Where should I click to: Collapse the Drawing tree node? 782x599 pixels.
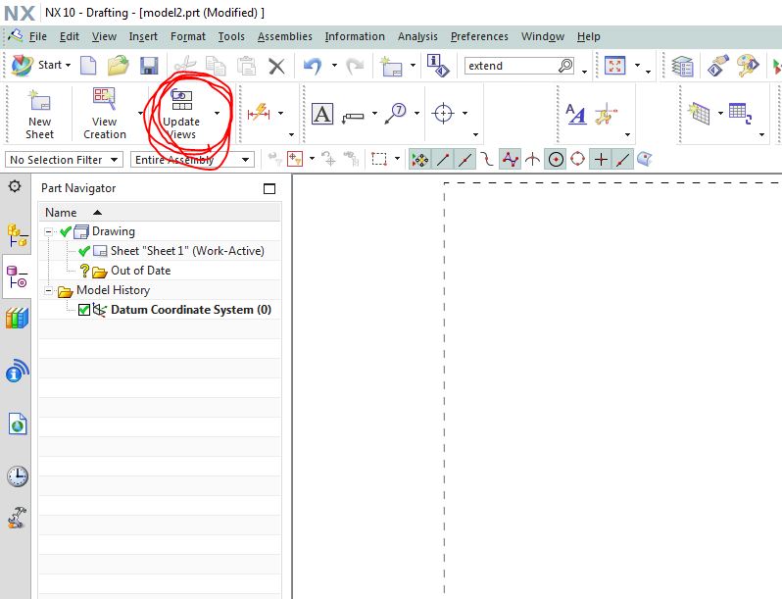click(x=48, y=231)
